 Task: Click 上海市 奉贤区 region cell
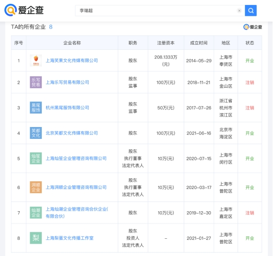[x=226, y=61]
